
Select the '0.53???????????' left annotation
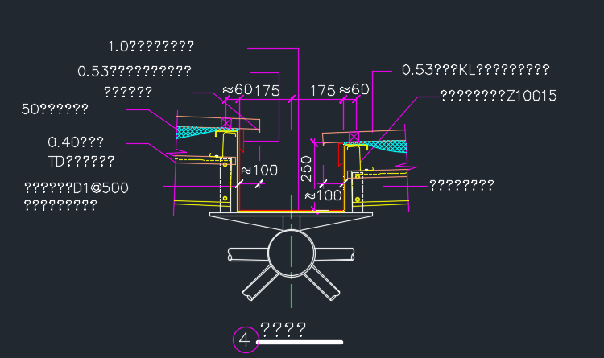(x=134, y=72)
